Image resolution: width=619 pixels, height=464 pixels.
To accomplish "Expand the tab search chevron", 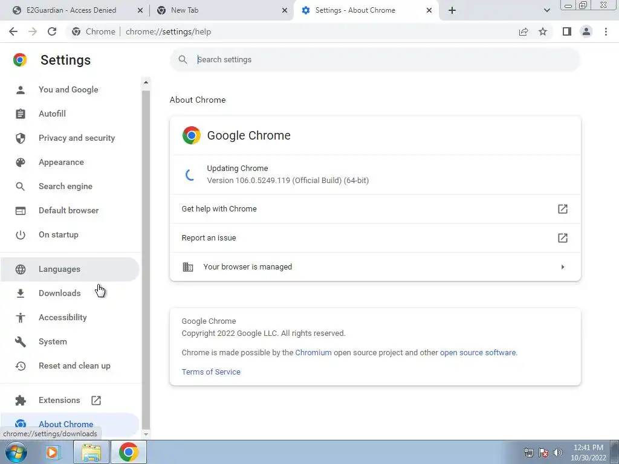I will pos(546,10).
